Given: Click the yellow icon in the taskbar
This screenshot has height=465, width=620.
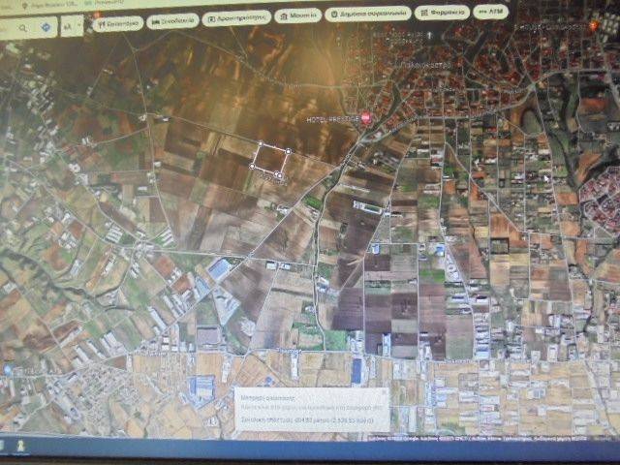Looking at the screenshot, I should pos(18,445).
